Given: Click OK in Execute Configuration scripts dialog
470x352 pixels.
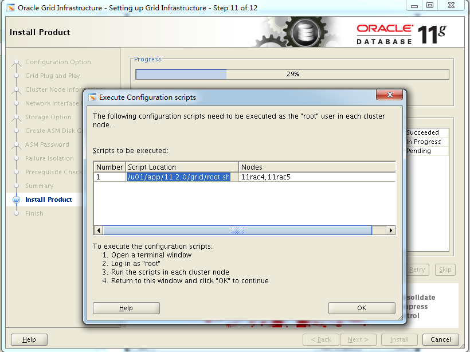Looking at the screenshot, I should click(x=362, y=308).
